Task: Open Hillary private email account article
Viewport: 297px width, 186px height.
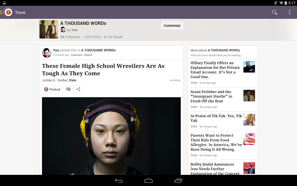Action: coord(215,70)
